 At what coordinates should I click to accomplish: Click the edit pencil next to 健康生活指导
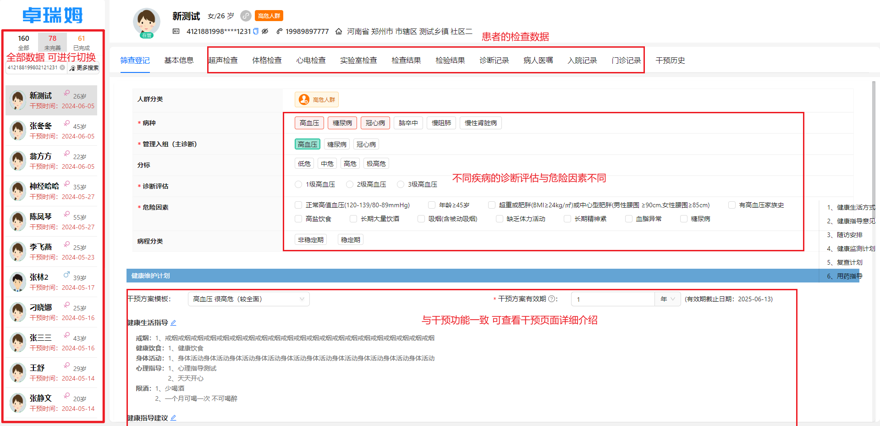[x=173, y=323]
